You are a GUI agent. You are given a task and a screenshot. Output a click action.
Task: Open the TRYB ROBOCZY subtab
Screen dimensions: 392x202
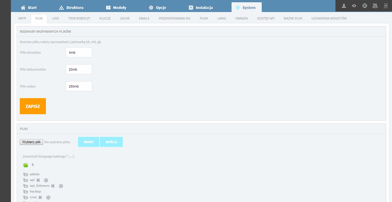tap(79, 18)
